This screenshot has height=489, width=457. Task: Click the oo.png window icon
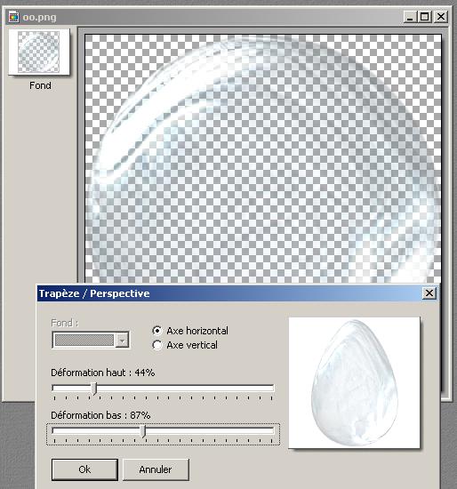[x=13, y=17]
